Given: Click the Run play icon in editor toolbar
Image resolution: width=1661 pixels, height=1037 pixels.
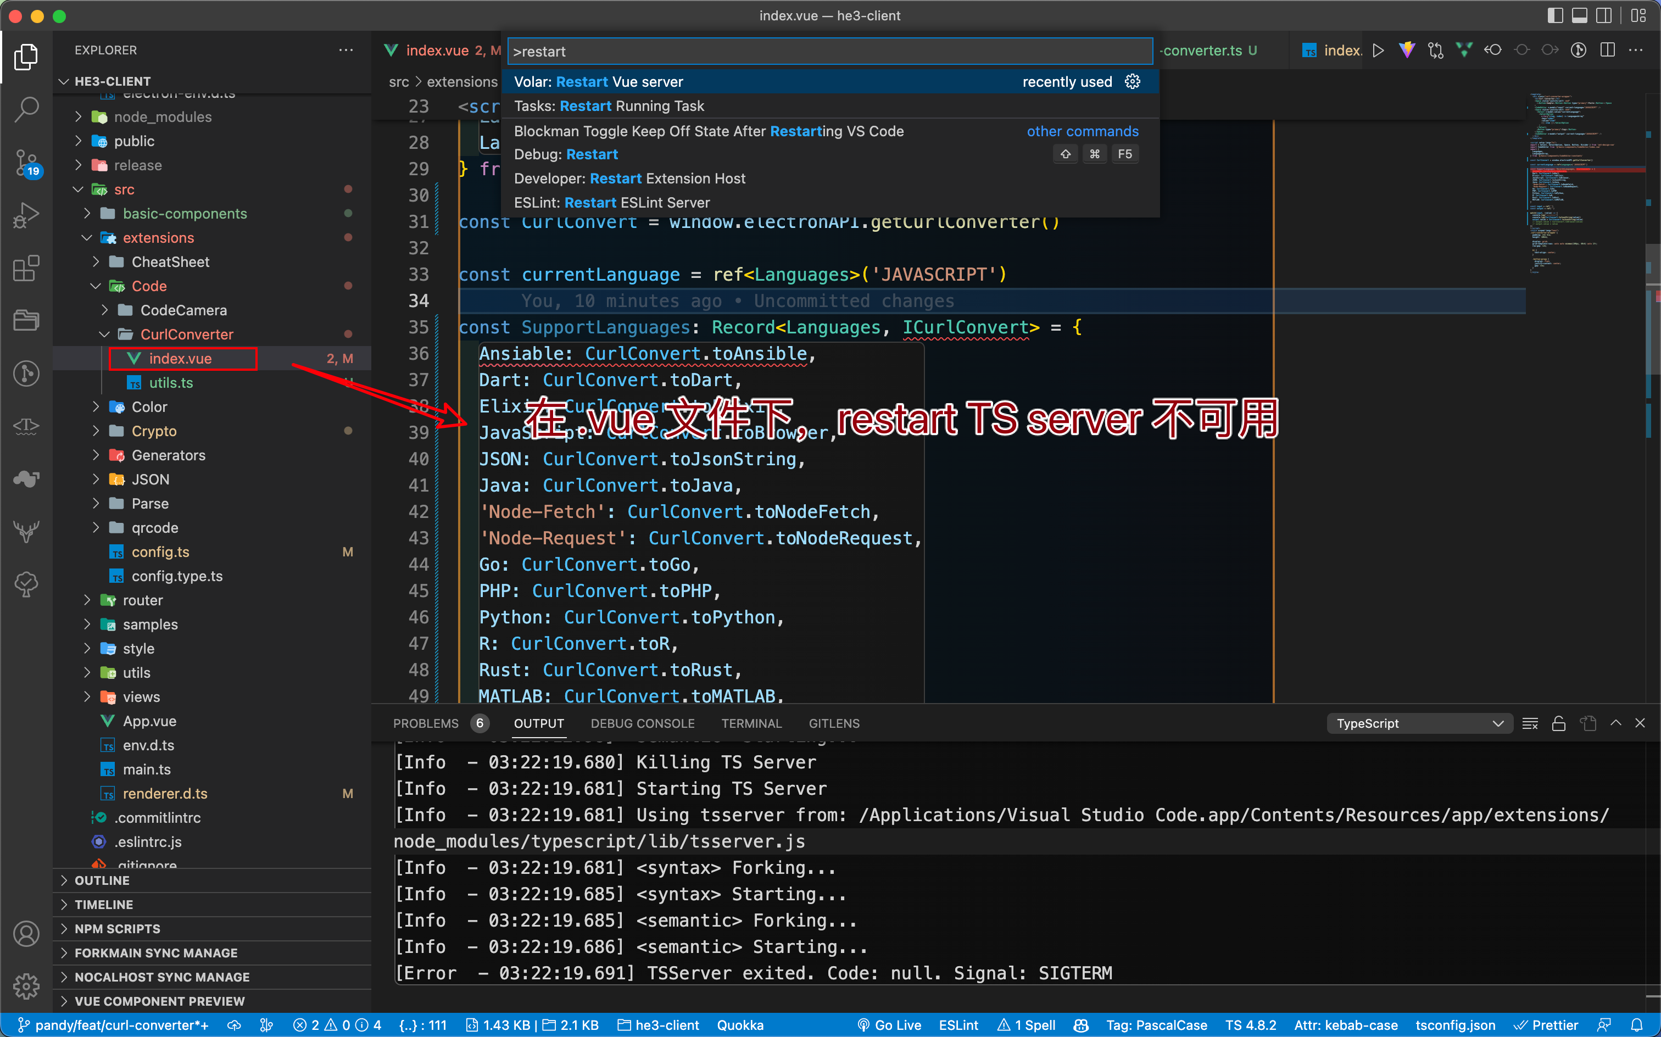Looking at the screenshot, I should coord(1378,50).
